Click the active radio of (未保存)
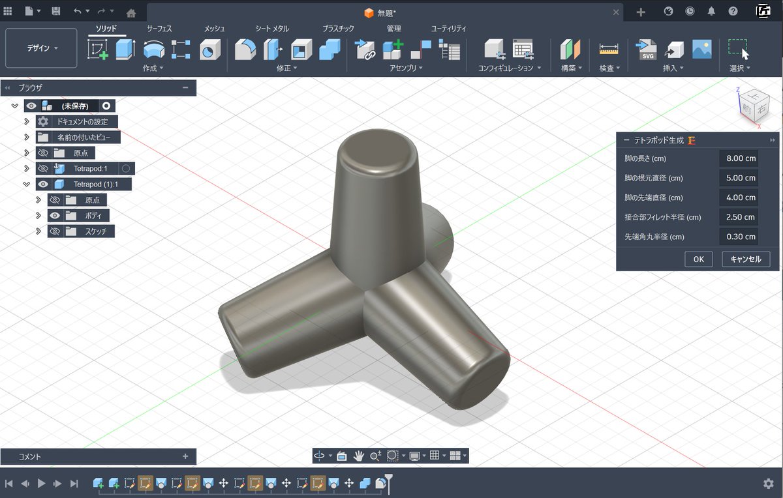The height and width of the screenshot is (498, 783). [106, 106]
